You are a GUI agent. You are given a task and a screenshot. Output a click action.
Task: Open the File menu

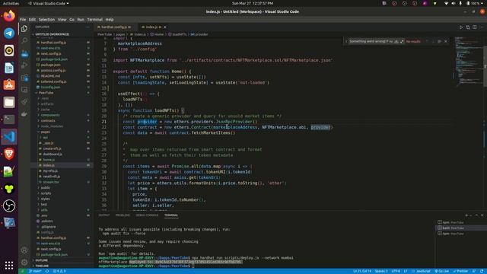pos(23,19)
